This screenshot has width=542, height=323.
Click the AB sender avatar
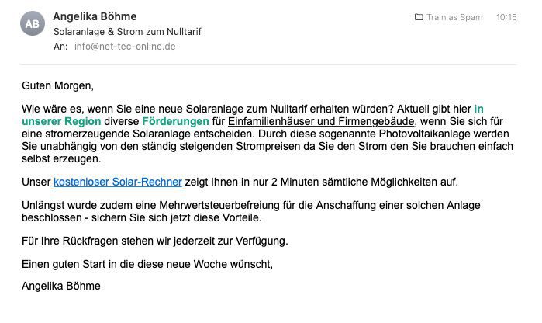click(33, 24)
